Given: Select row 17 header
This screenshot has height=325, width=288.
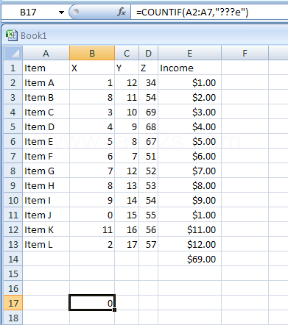Looking at the screenshot, I should click(13, 303).
